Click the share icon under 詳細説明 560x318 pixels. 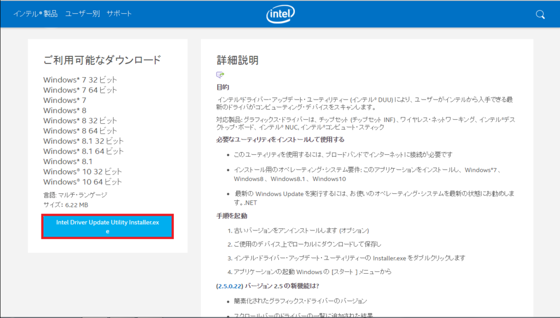point(220,74)
